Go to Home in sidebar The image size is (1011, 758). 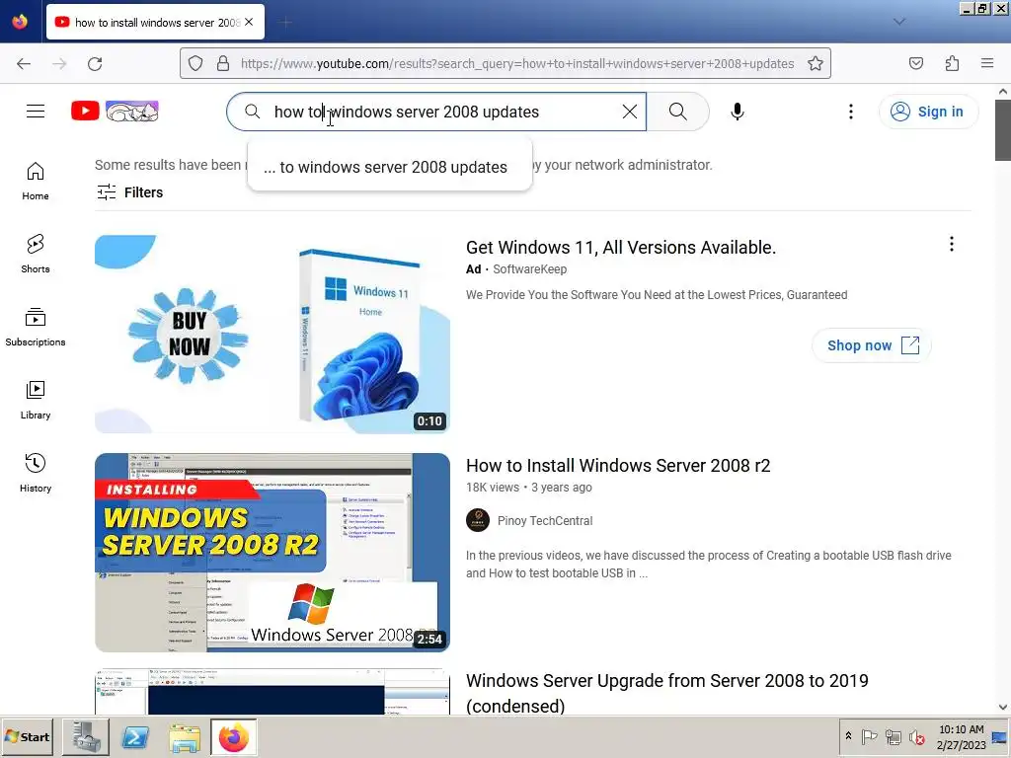[36, 182]
